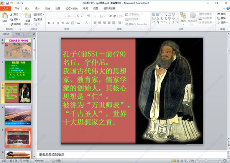The width and height of the screenshot is (230, 163).
Task: Click the clear formatting eraser icon
Action: (89, 16)
